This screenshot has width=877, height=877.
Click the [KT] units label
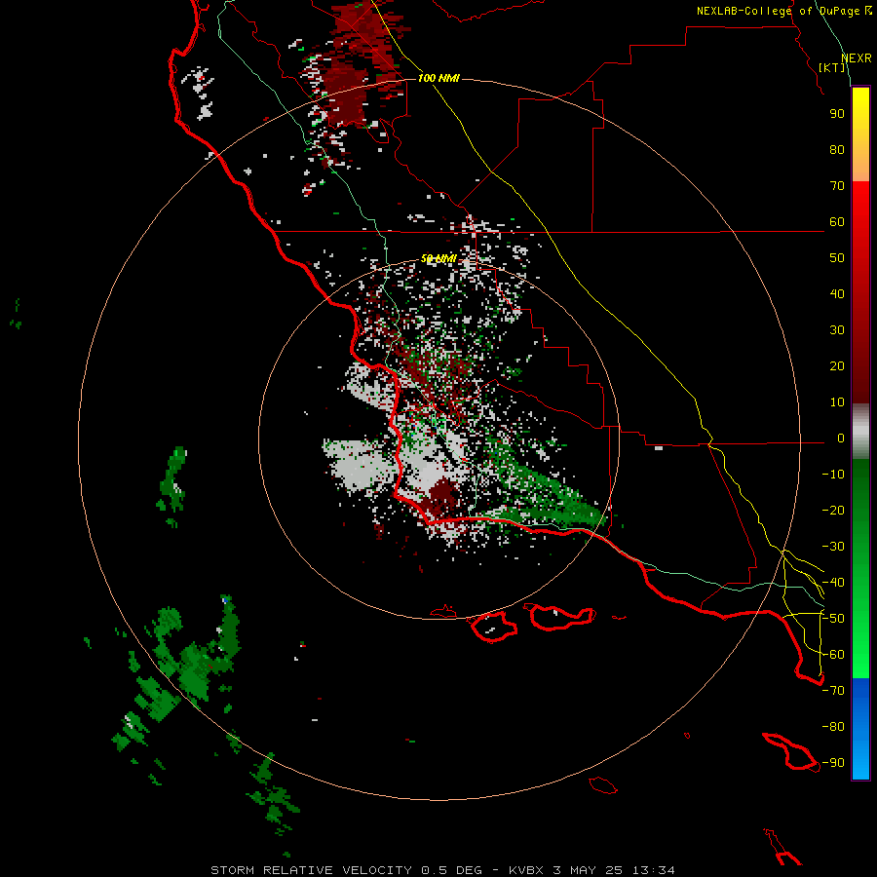tap(832, 67)
